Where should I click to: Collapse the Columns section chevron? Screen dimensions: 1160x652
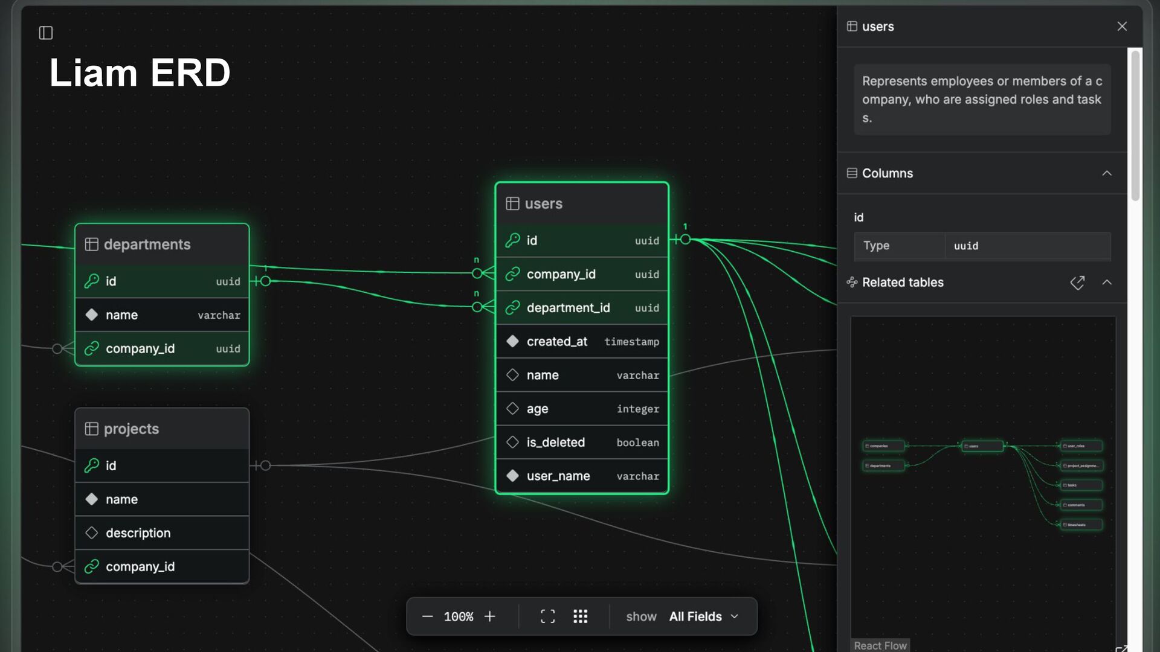pos(1107,173)
